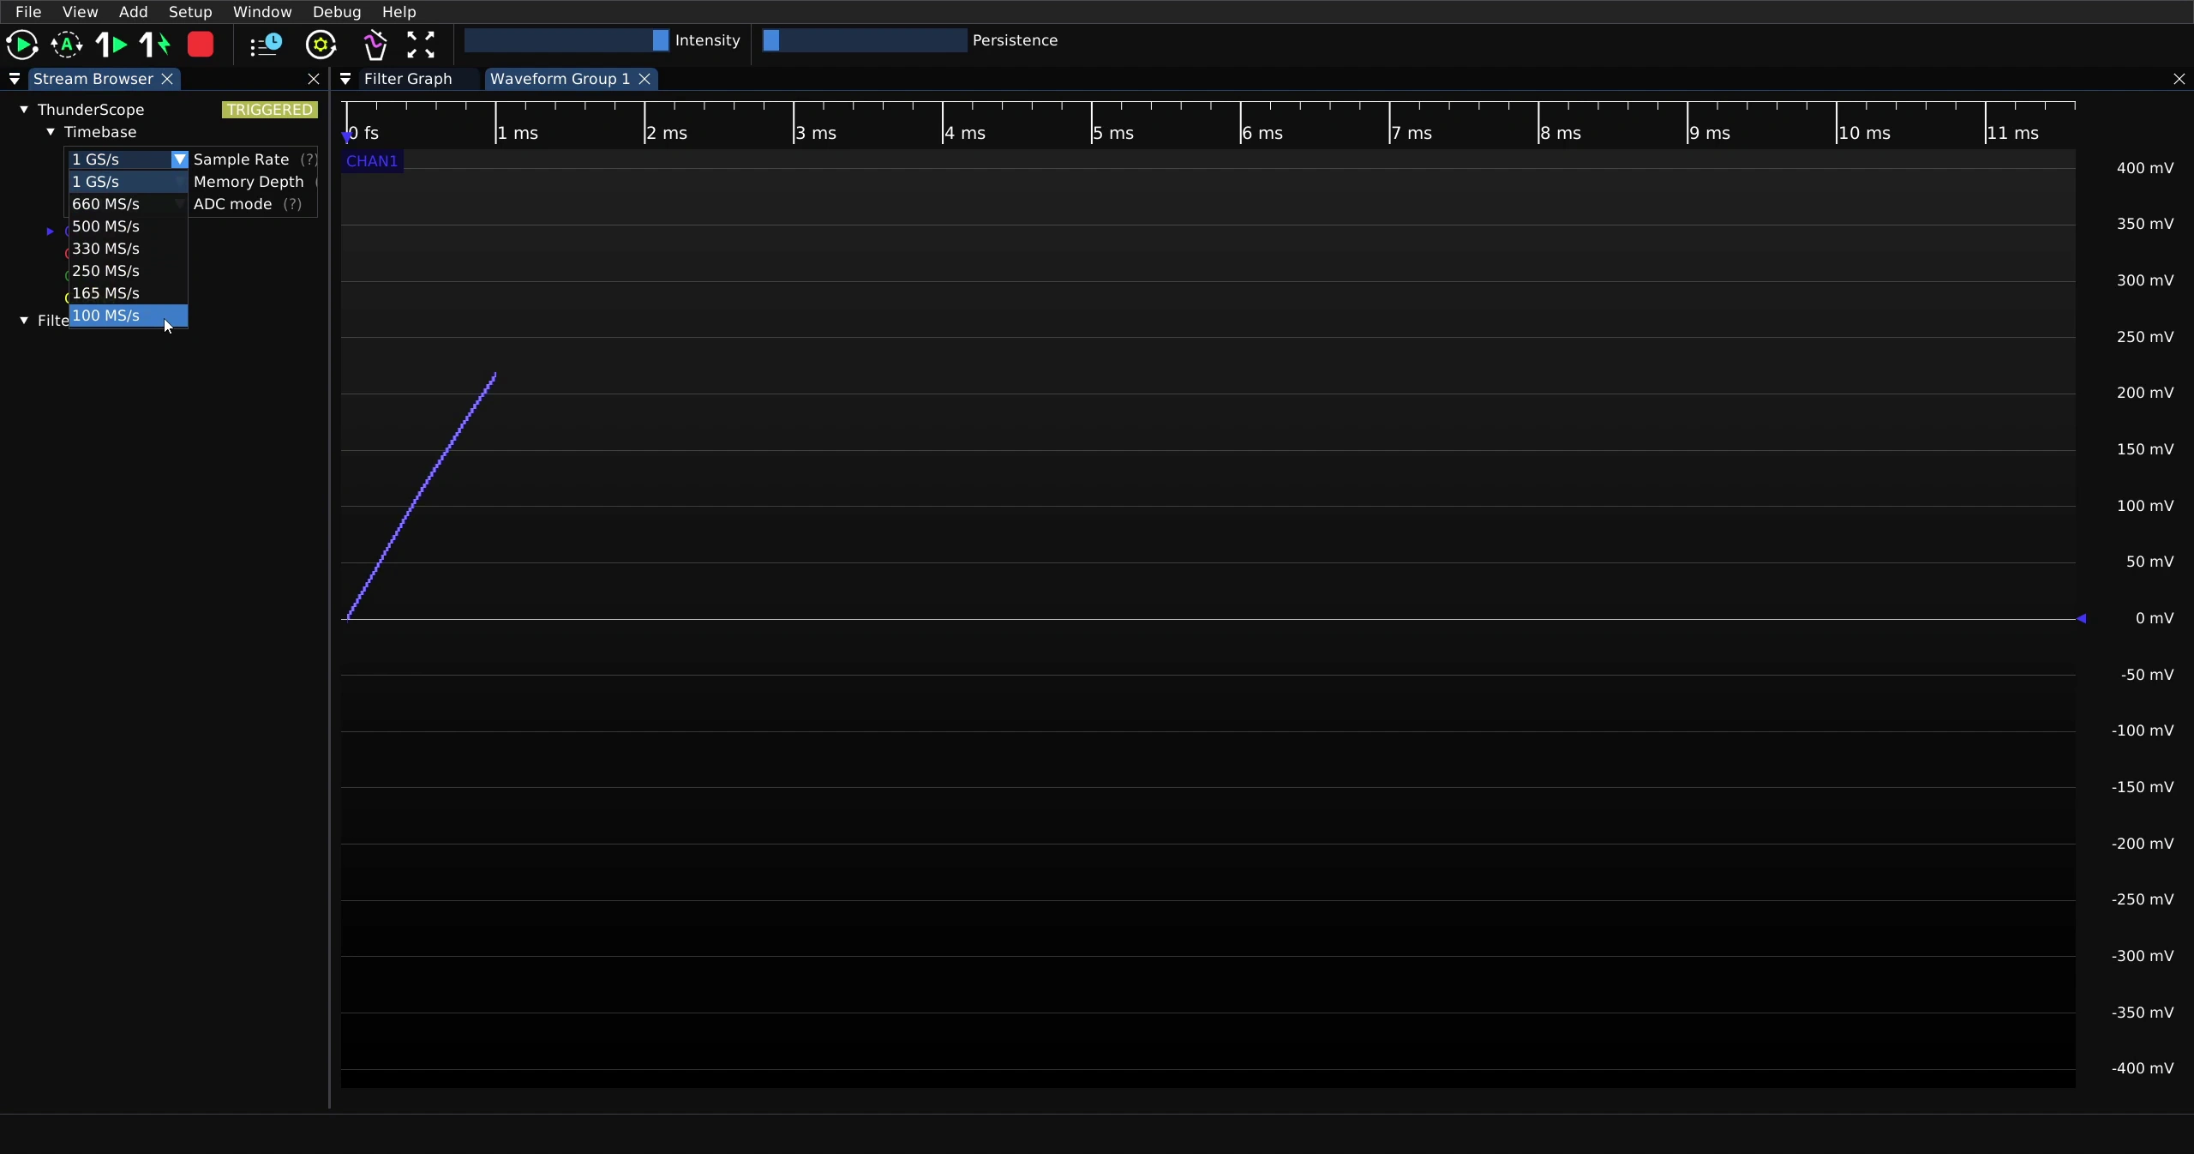The image size is (2194, 1154).
Task: Close the left dock panel with its X
Action: click(314, 79)
